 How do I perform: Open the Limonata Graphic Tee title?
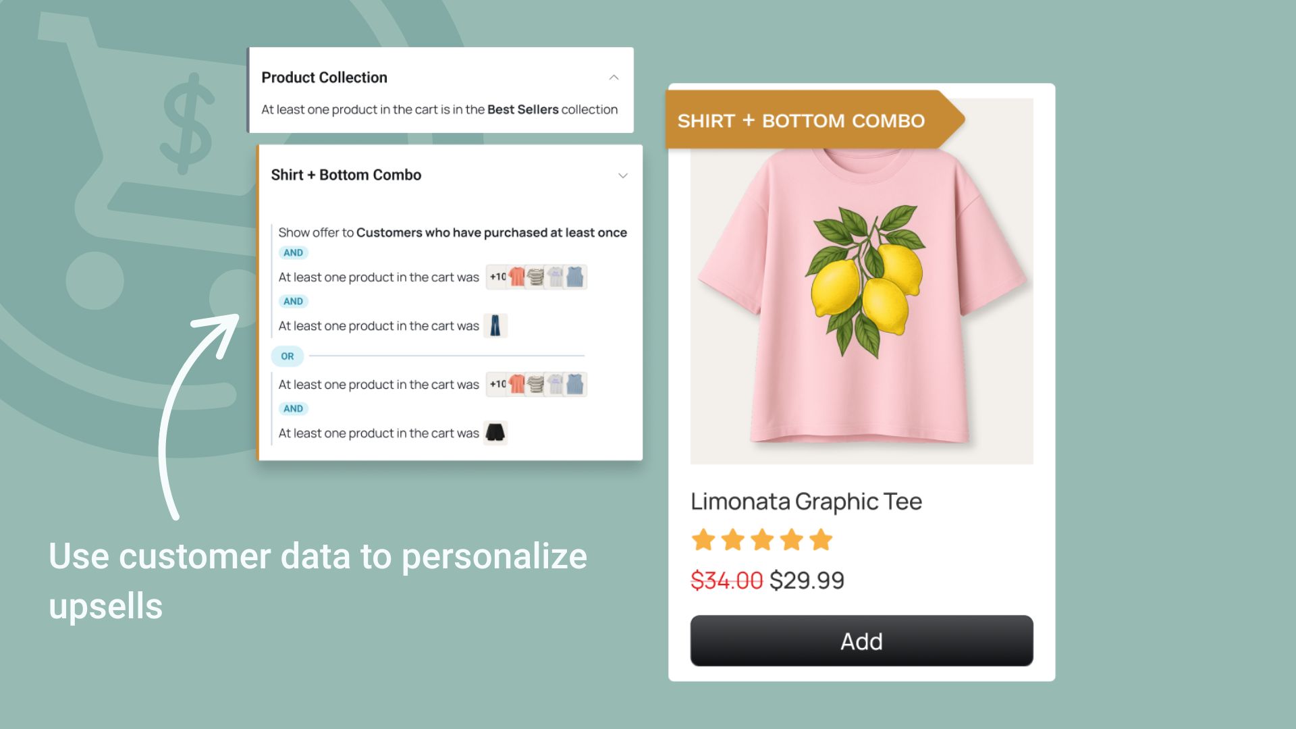click(x=806, y=502)
